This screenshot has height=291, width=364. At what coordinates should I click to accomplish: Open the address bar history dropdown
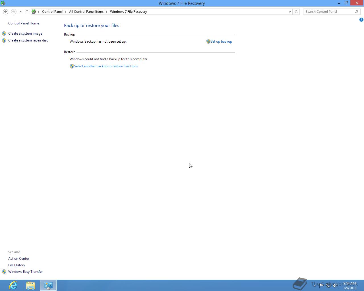[290, 12]
